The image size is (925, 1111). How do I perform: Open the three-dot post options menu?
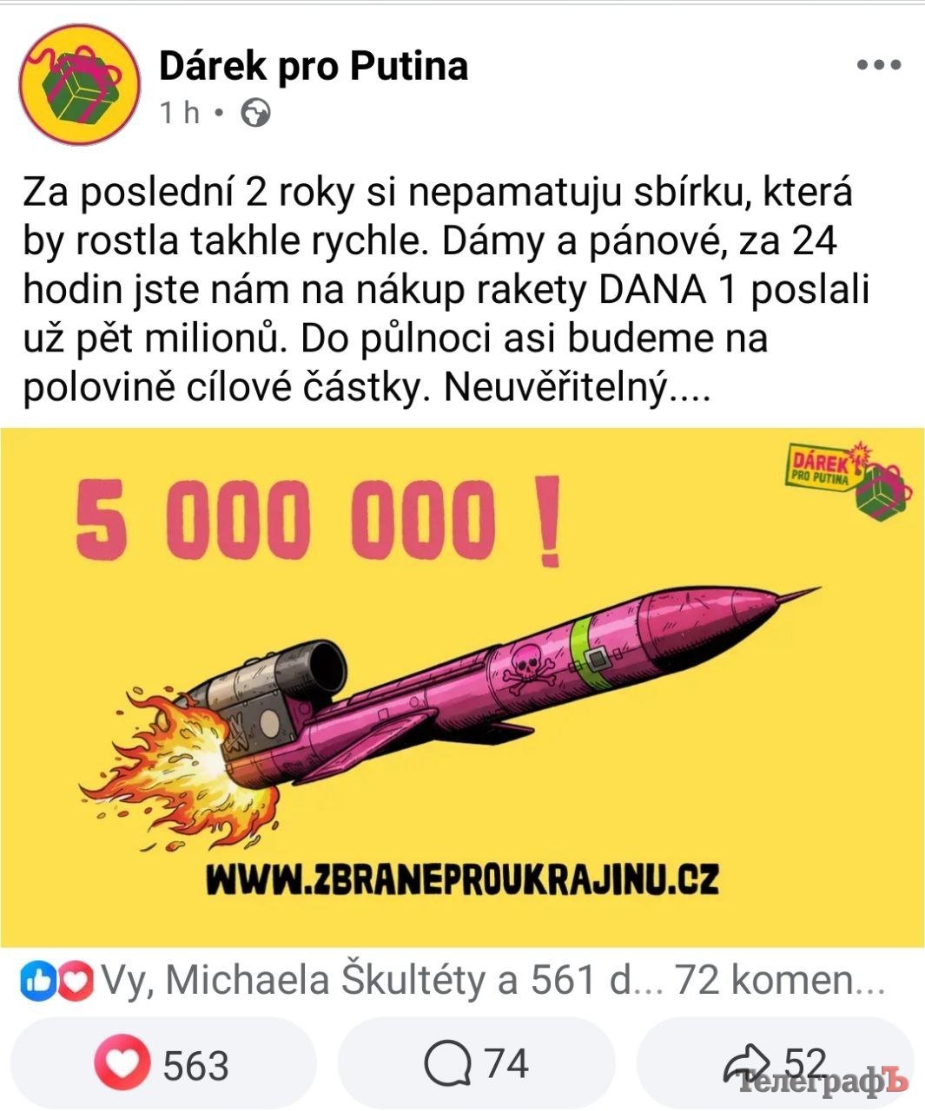[x=879, y=66]
